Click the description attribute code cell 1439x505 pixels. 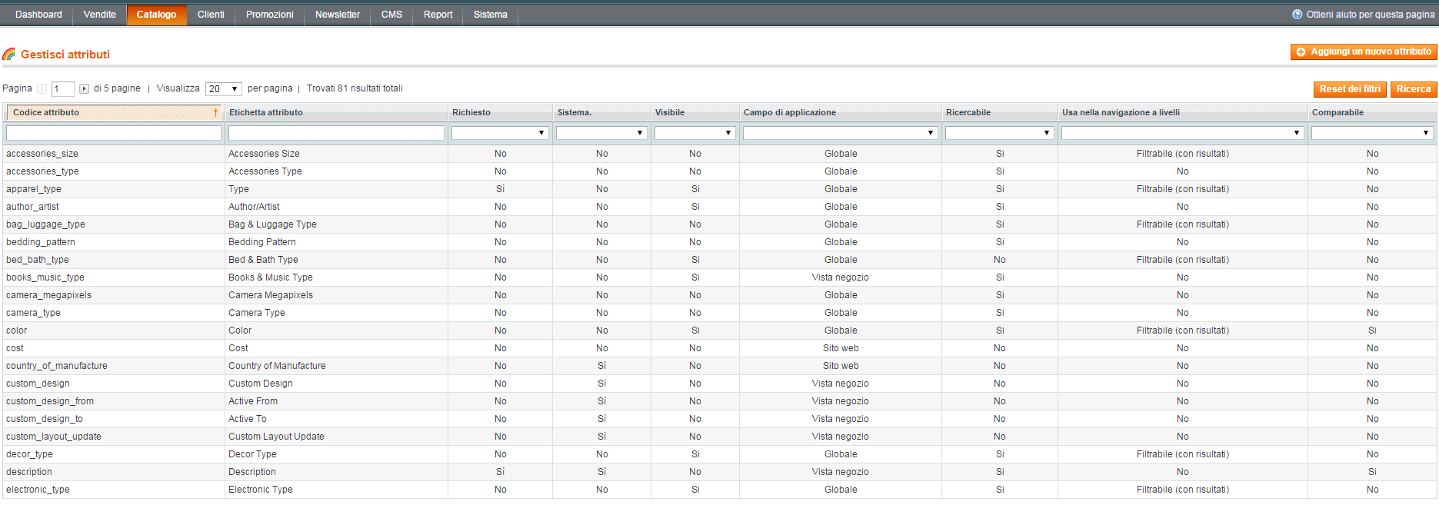(x=114, y=472)
